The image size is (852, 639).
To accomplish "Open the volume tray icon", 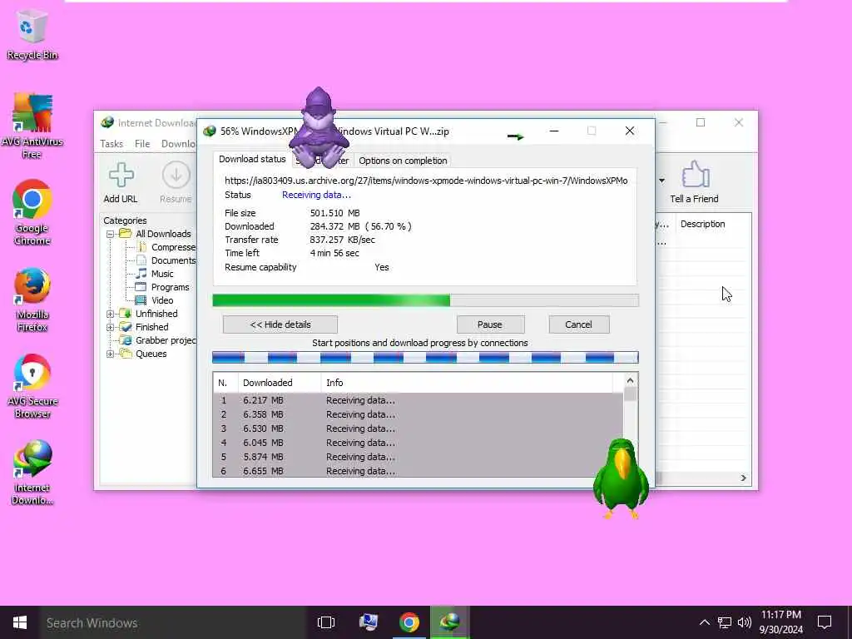I will tap(745, 622).
